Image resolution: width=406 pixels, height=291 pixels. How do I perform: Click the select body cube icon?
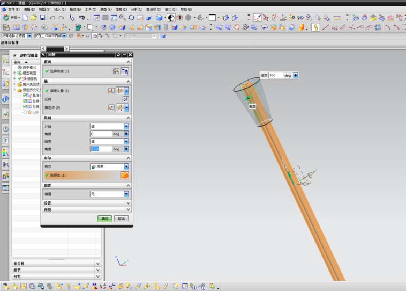(x=124, y=176)
